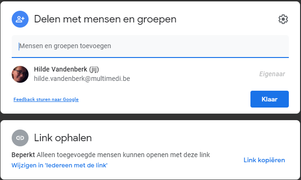Open 'Feedback sturen naar Google' link
Screen dimensions: 301x180
(x=46, y=99)
